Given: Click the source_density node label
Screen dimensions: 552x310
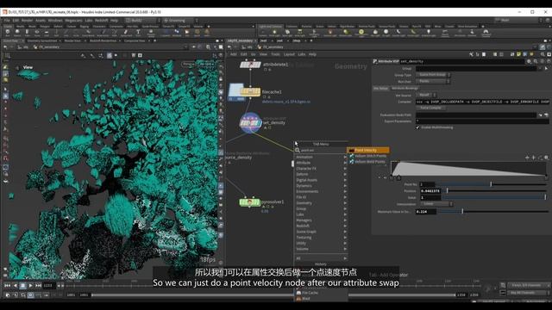Looking at the screenshot, I should point(239,158).
